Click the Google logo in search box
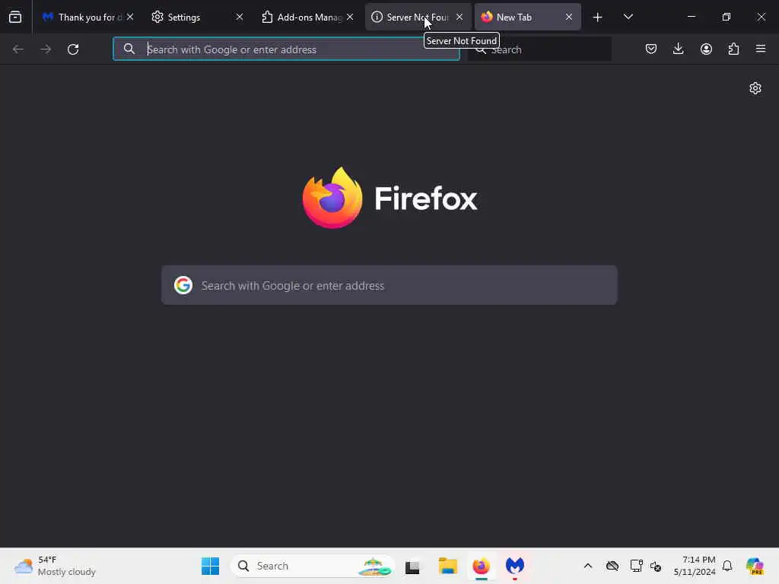Viewport: 779px width, 584px height. (183, 286)
